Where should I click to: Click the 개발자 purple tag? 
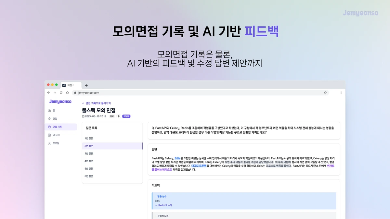coord(126,116)
